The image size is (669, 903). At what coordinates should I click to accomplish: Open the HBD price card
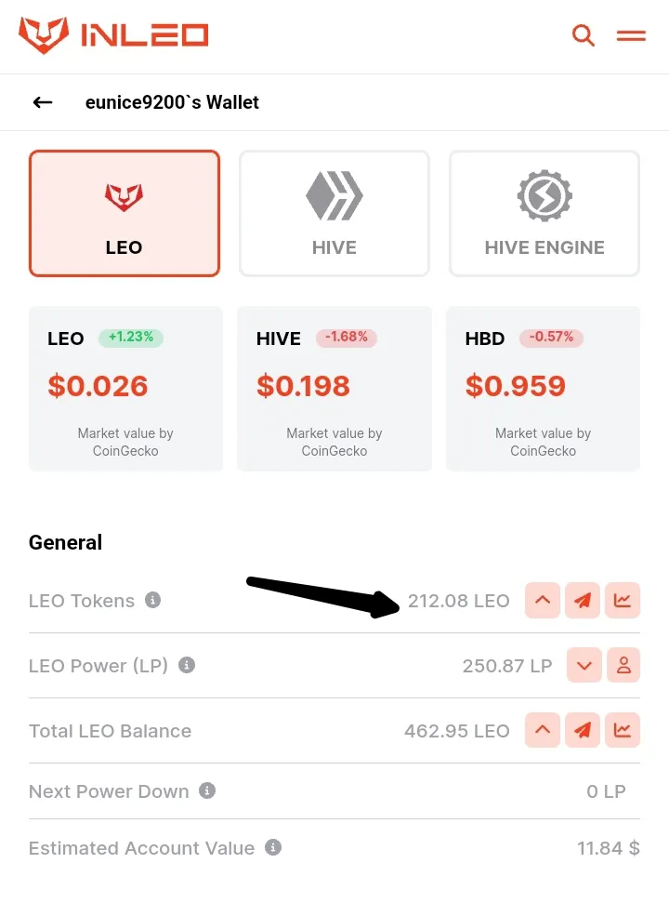click(x=543, y=389)
